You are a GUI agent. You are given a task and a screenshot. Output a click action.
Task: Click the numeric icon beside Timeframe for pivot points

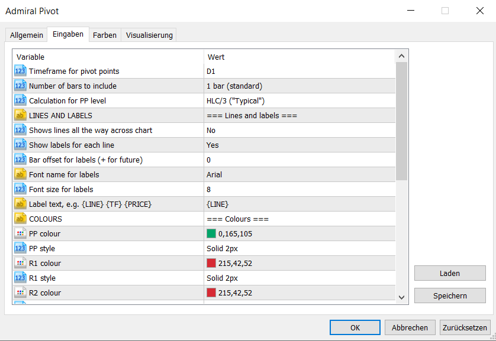20,71
